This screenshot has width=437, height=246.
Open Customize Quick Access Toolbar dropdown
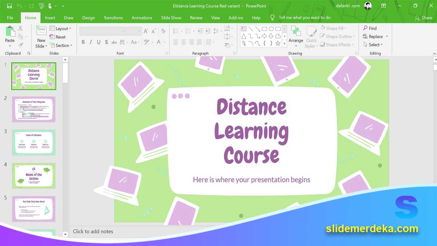(63, 6)
